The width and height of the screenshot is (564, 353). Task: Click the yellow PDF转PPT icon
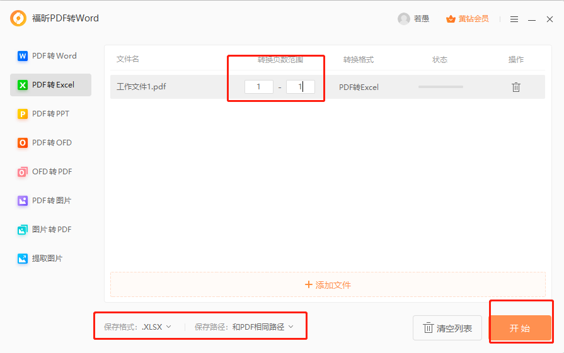click(23, 114)
